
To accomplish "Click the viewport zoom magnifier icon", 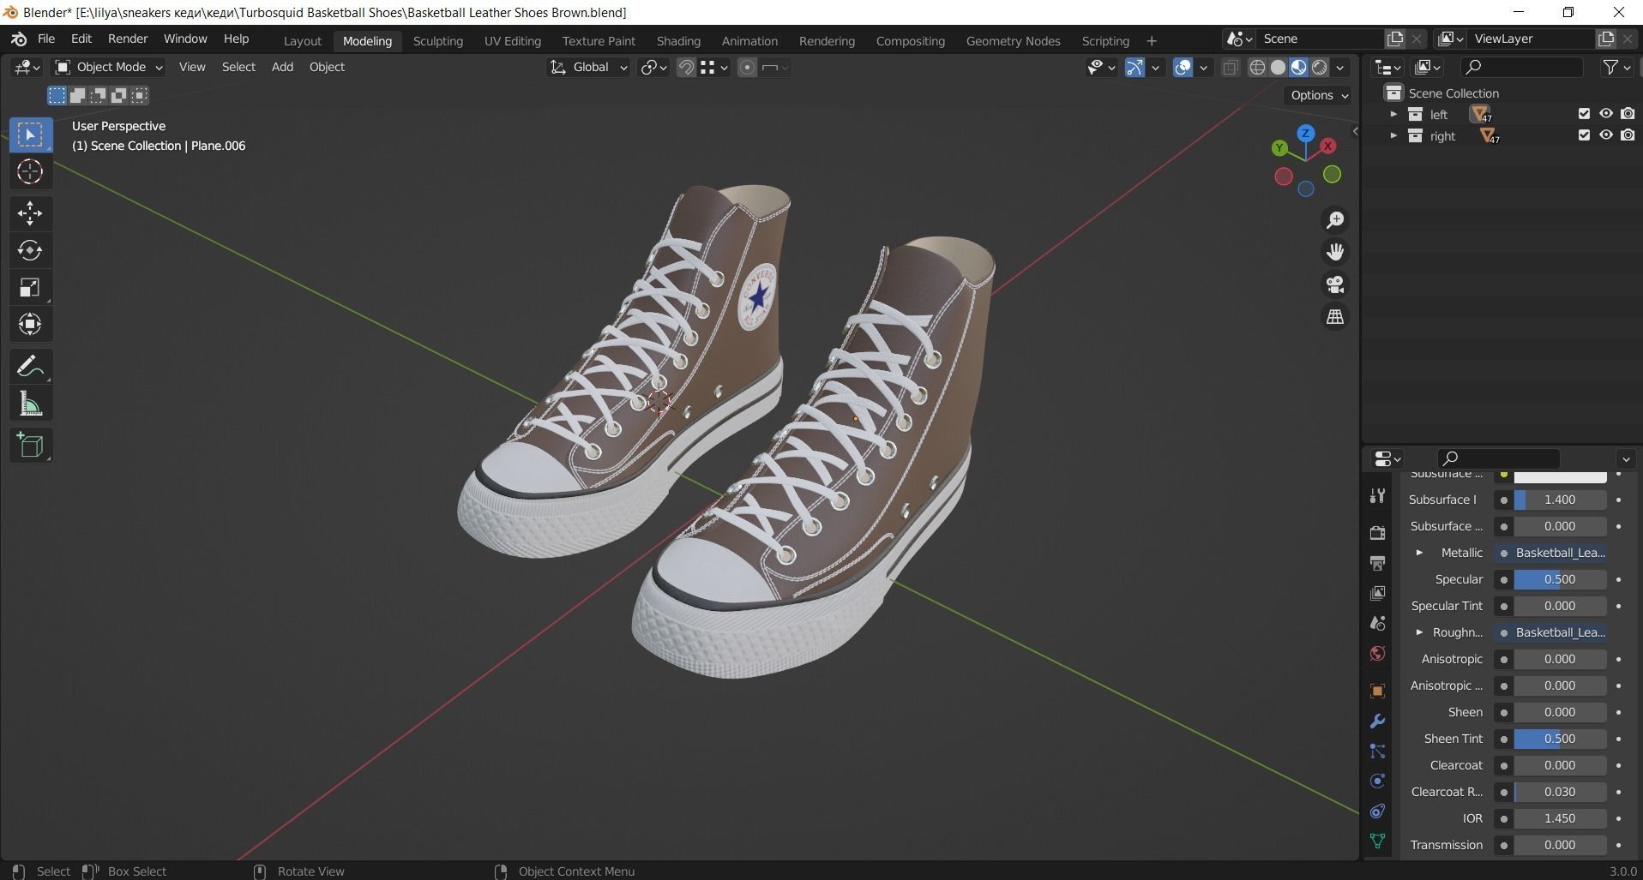I will tap(1335, 220).
